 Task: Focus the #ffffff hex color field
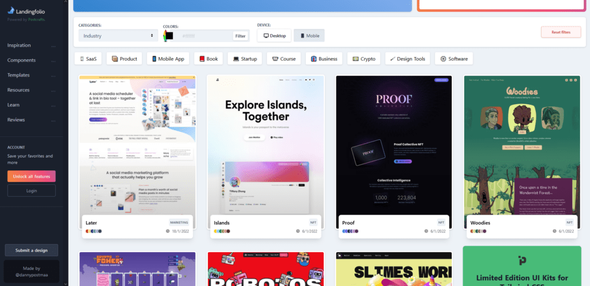(x=203, y=36)
